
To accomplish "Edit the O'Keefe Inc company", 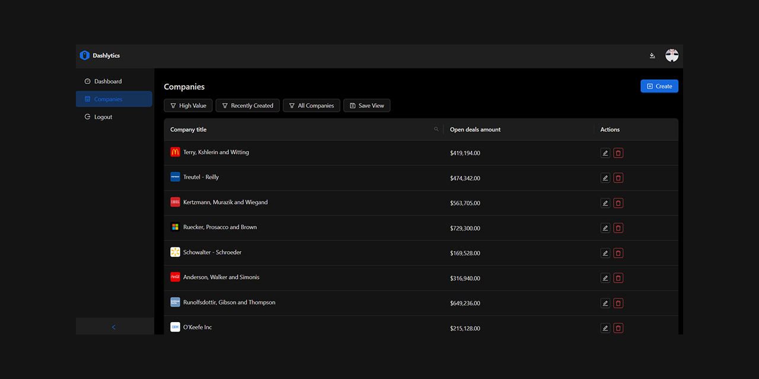I will coord(605,328).
